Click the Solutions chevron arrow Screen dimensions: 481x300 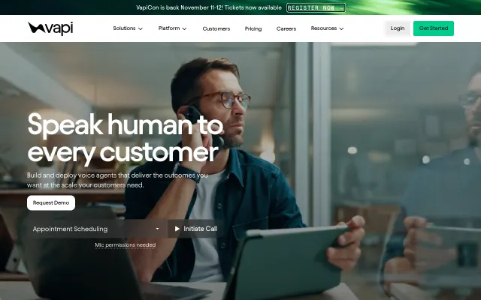tap(141, 28)
